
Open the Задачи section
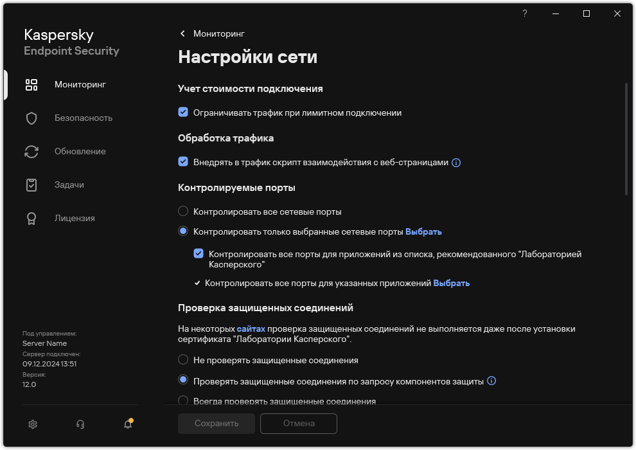click(x=69, y=185)
